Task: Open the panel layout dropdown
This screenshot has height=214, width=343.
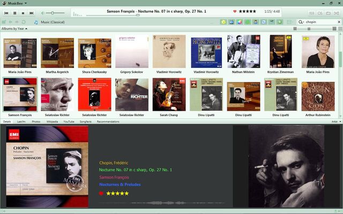Action: point(290,22)
